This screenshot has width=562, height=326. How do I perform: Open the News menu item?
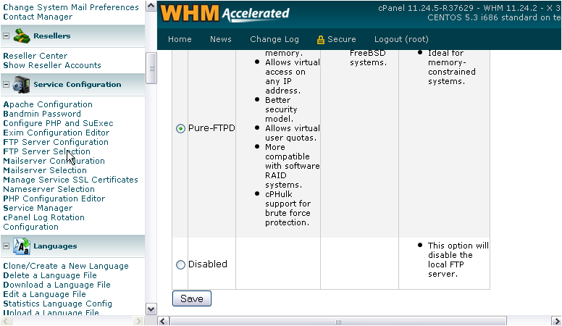pyautogui.click(x=220, y=39)
